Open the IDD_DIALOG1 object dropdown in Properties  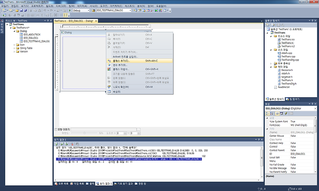pos(315,109)
